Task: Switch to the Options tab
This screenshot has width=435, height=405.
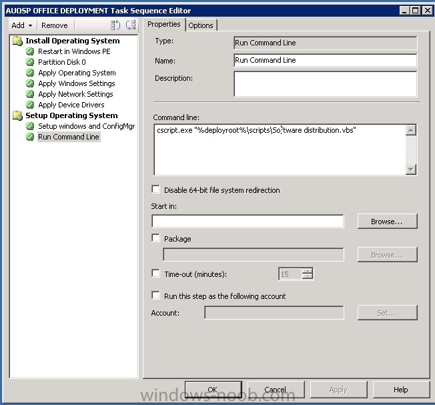Action: click(201, 25)
